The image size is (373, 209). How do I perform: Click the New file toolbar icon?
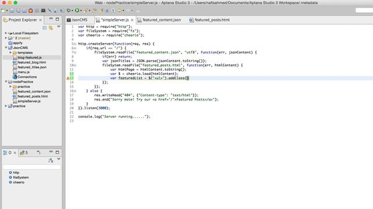pyautogui.click(x=3, y=10)
